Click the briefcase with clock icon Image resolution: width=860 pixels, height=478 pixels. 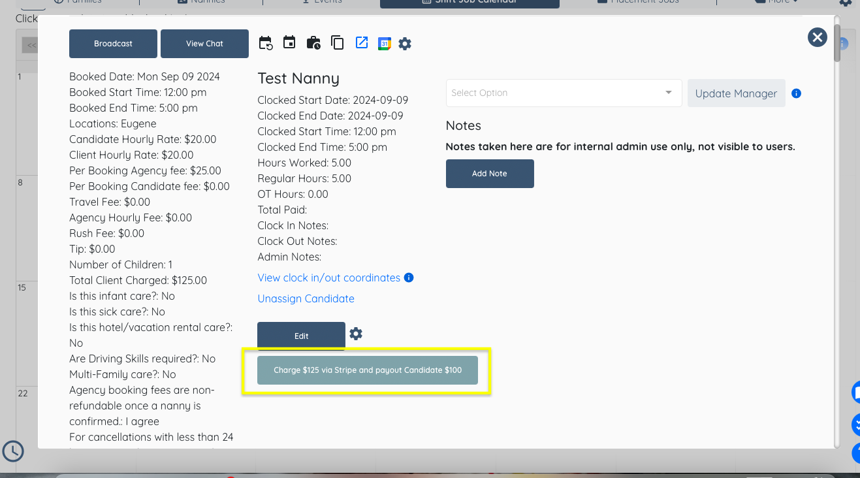313,43
